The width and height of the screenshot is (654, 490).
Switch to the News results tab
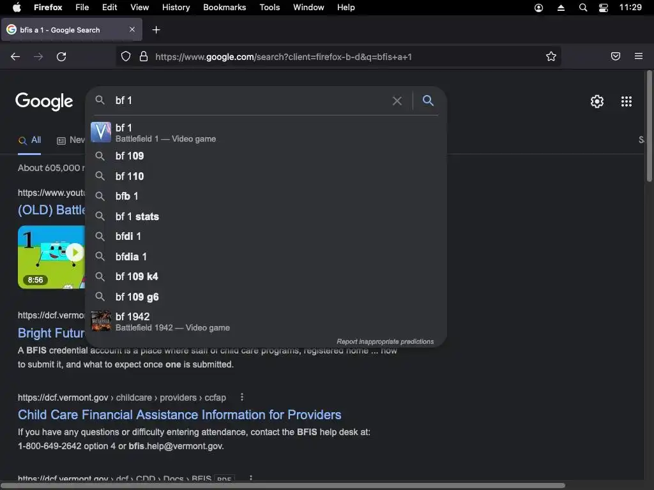pos(71,140)
